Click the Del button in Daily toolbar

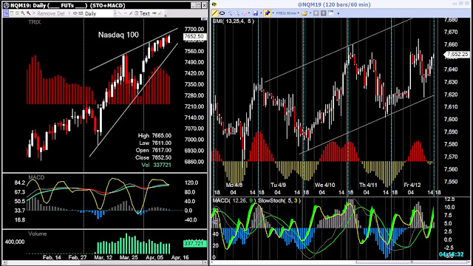pos(61,13)
